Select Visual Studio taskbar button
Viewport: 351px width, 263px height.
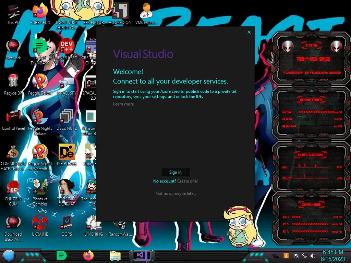coord(142,255)
